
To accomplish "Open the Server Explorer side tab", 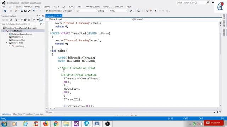I will tap(224, 20).
